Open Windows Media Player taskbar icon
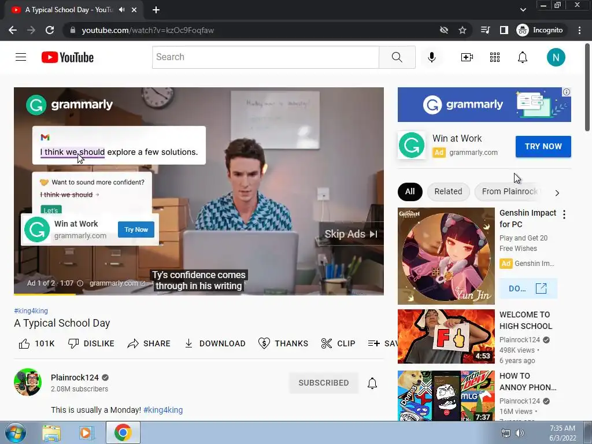592x444 pixels. tap(86, 432)
